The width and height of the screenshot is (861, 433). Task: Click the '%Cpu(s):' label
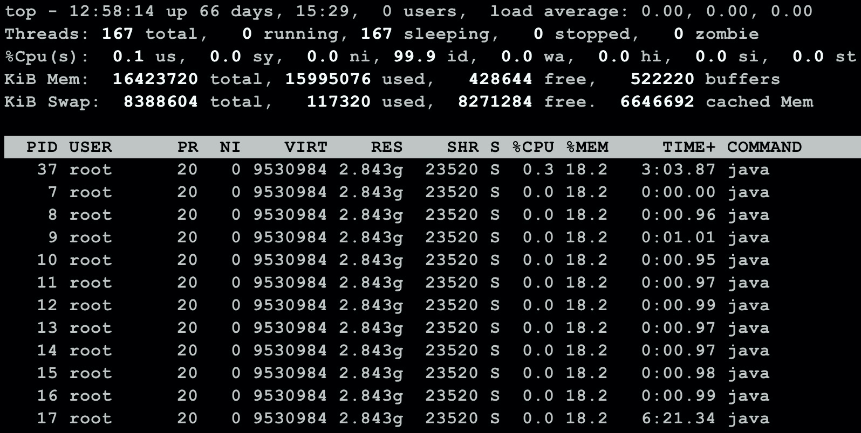coord(47,57)
